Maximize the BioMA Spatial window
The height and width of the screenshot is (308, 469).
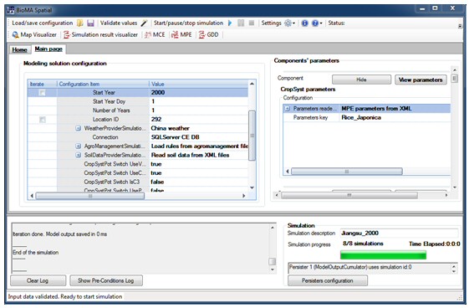(x=436, y=8)
